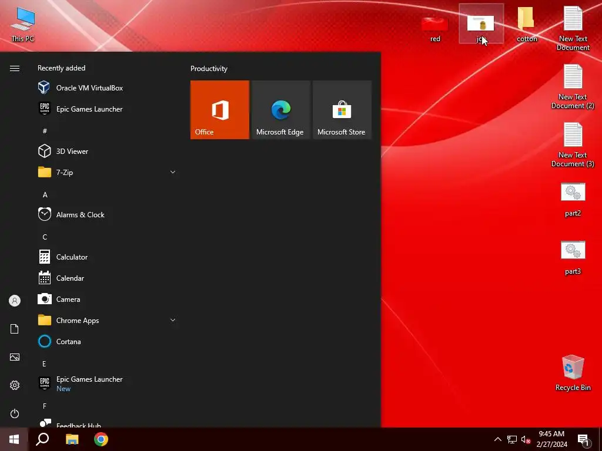Viewport: 602px width, 451px height.
Task: Click the Productivity group heading
Action: pos(209,69)
